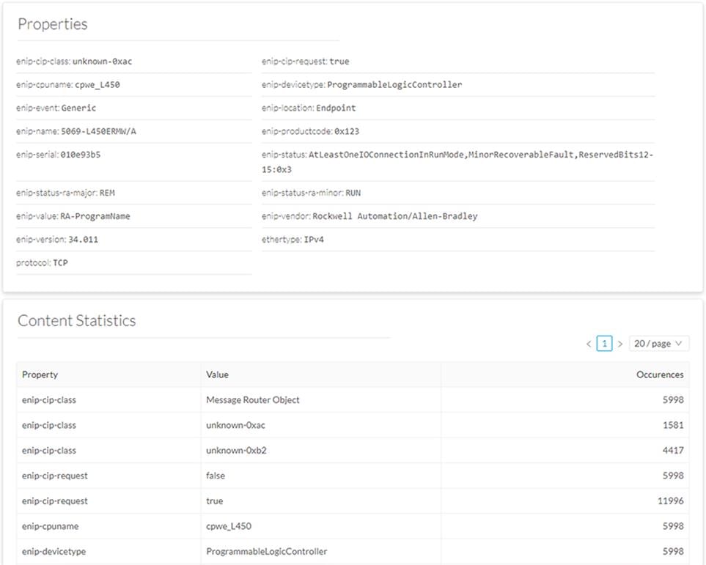Image resolution: width=706 pixels, height=565 pixels.
Task: Click the next page arrow
Action: (x=620, y=343)
